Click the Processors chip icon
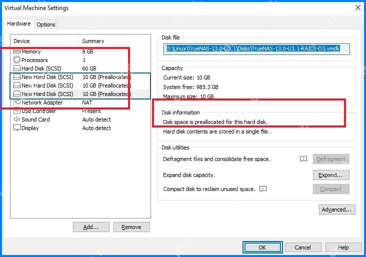Viewport: 366px width, 257px height. (17, 60)
